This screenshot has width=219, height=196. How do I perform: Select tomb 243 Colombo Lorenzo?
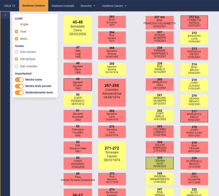(160, 132)
